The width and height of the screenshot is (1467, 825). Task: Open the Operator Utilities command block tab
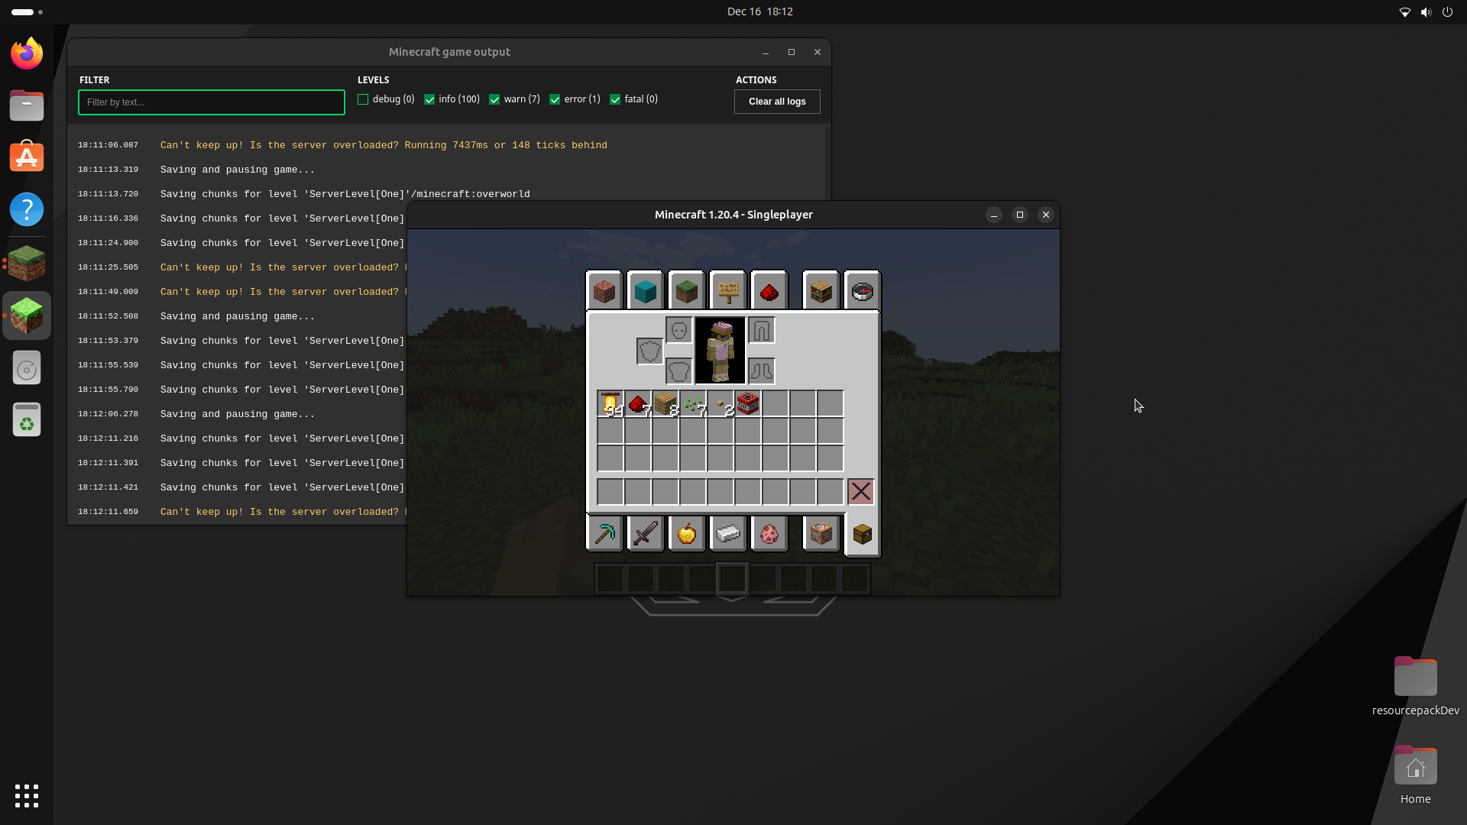coord(821,533)
